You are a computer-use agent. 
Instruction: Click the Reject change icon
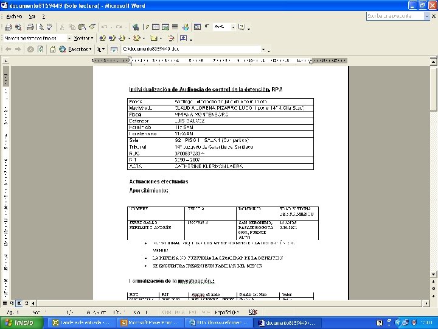(137, 38)
